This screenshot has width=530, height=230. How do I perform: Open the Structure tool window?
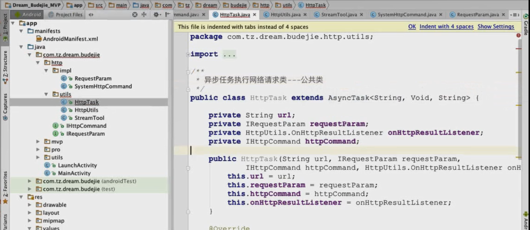point(5,65)
